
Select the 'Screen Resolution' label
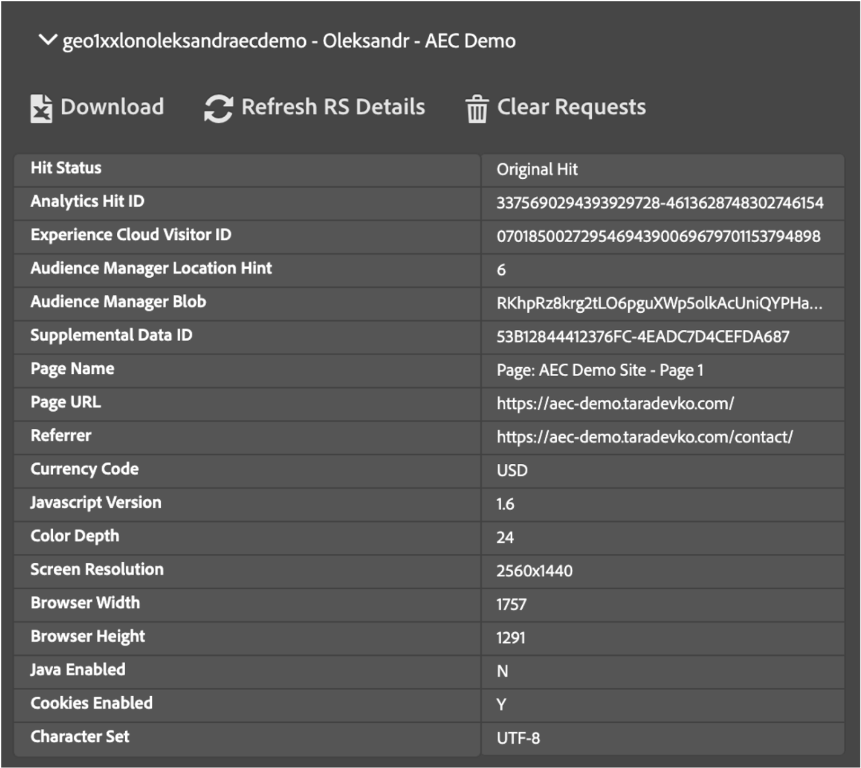tap(97, 569)
